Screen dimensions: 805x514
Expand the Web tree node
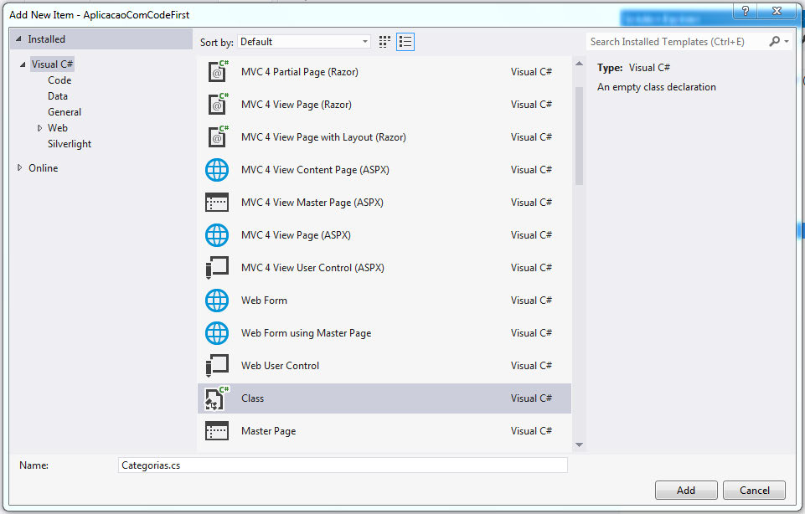coord(39,128)
